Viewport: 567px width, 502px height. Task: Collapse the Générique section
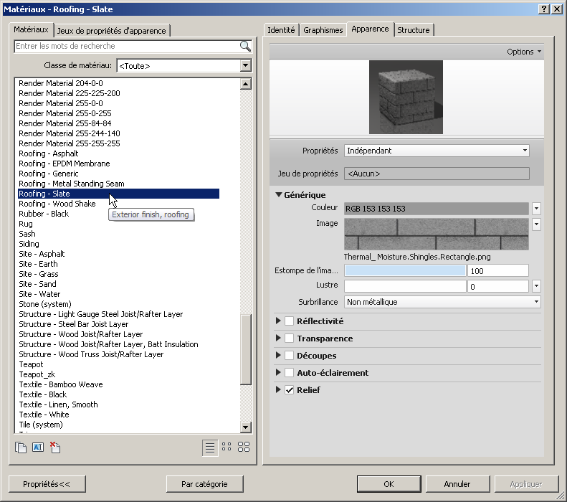click(x=278, y=195)
